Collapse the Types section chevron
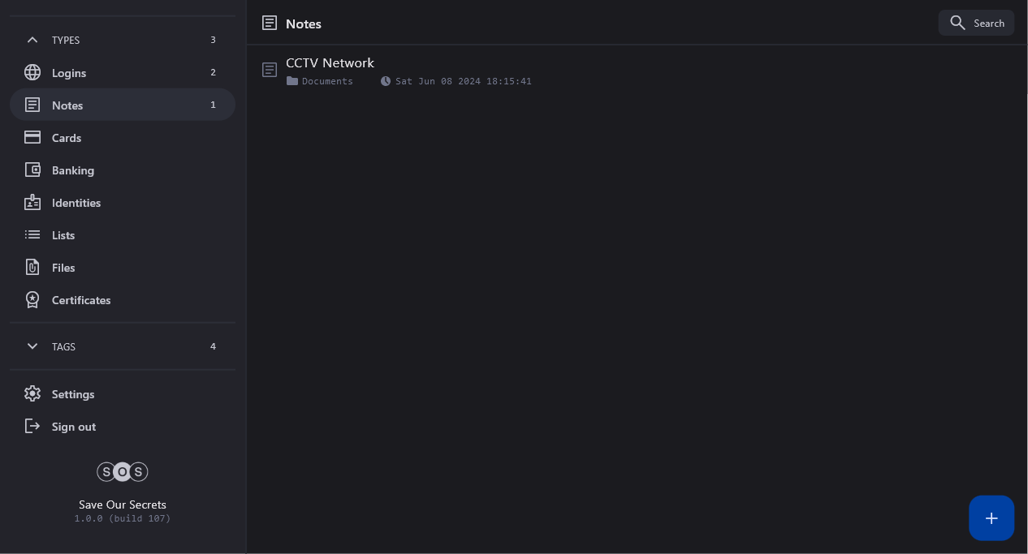Image resolution: width=1028 pixels, height=554 pixels. [32, 40]
